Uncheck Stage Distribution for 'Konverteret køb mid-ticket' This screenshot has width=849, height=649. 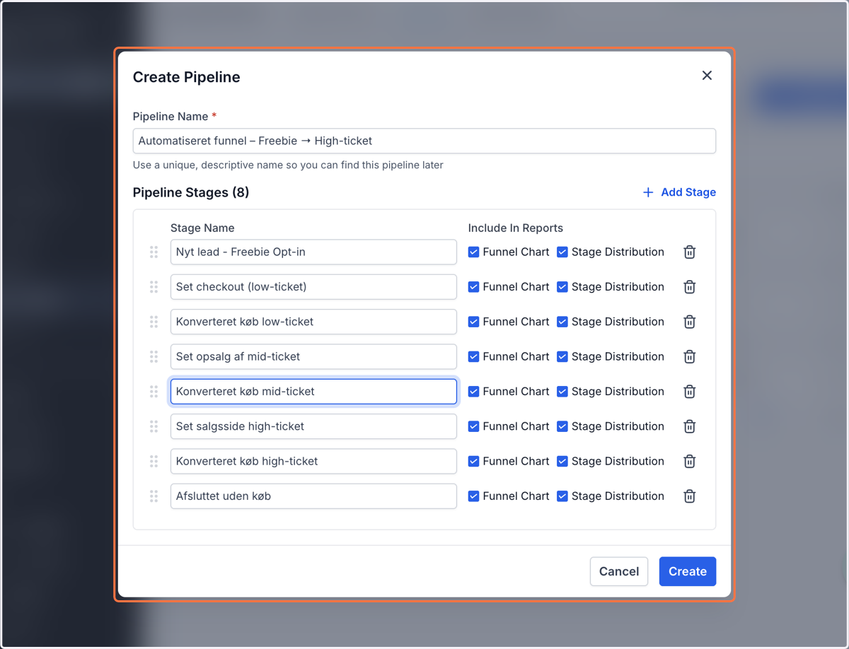pos(562,392)
